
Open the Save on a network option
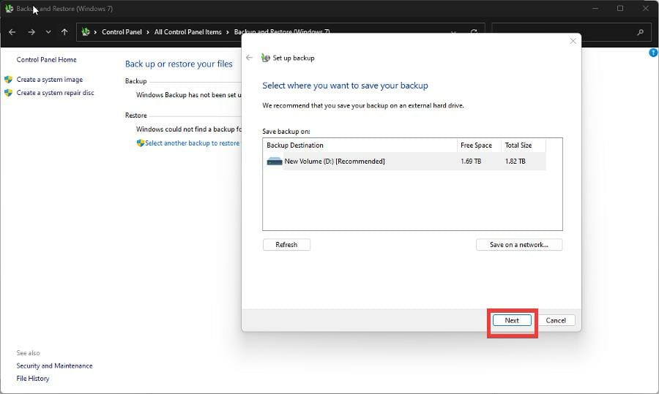click(518, 245)
